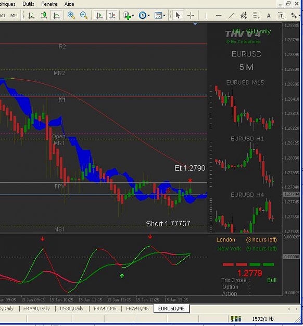Click the Trix Cross Bull status

click(272, 280)
